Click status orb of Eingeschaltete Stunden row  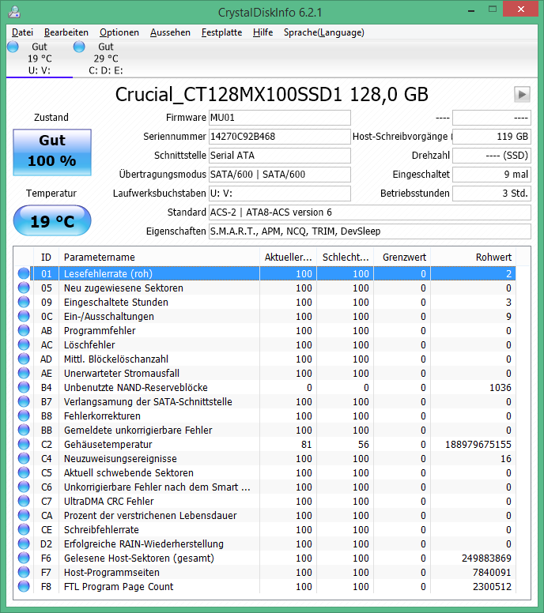pos(24,303)
